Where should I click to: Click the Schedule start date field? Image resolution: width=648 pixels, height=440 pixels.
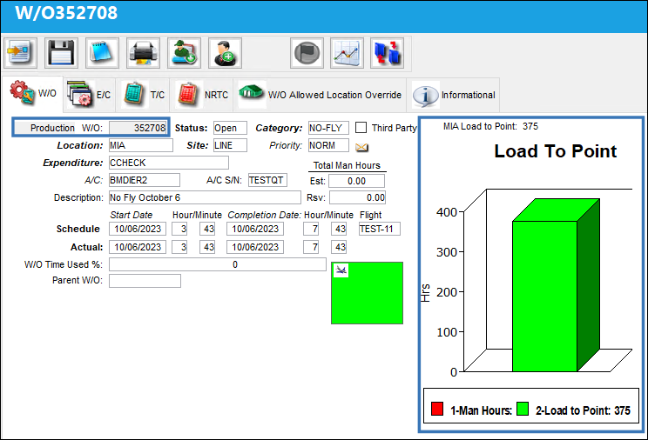pyautogui.click(x=138, y=229)
